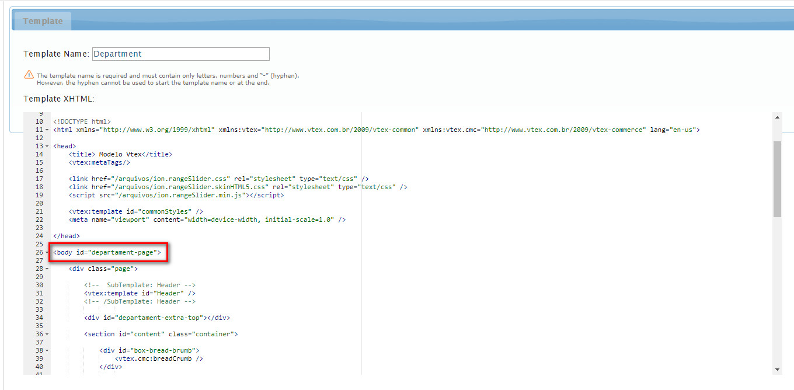Select the Template Name input containing Department

[x=180, y=54]
